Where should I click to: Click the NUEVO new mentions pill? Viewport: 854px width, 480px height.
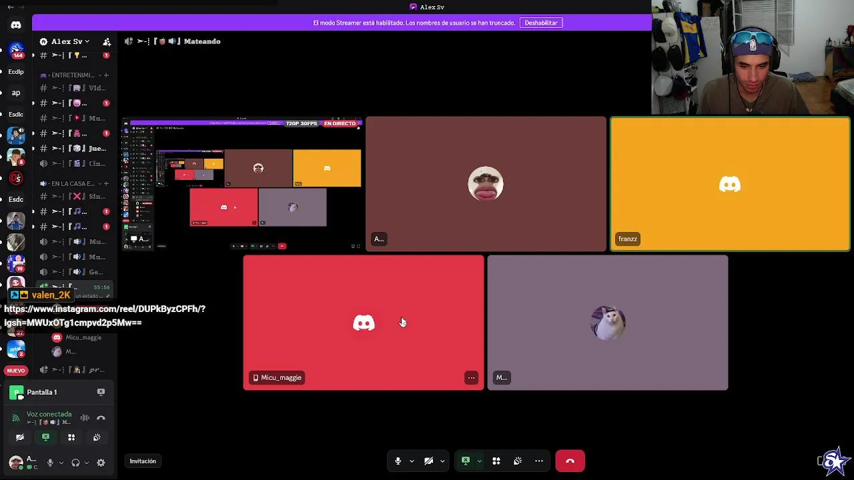(16, 371)
